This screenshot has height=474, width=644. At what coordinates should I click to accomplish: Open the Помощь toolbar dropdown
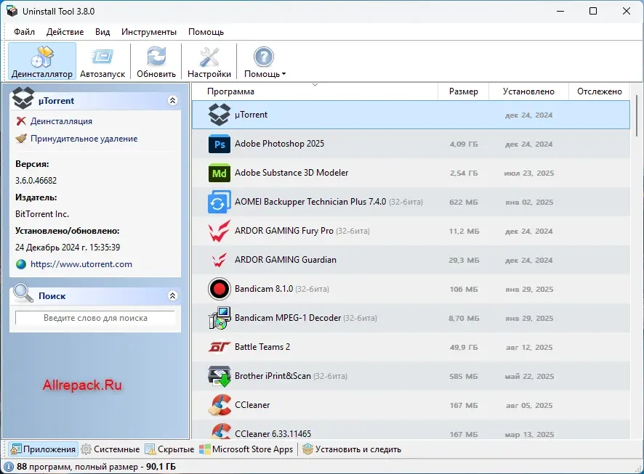pyautogui.click(x=264, y=61)
